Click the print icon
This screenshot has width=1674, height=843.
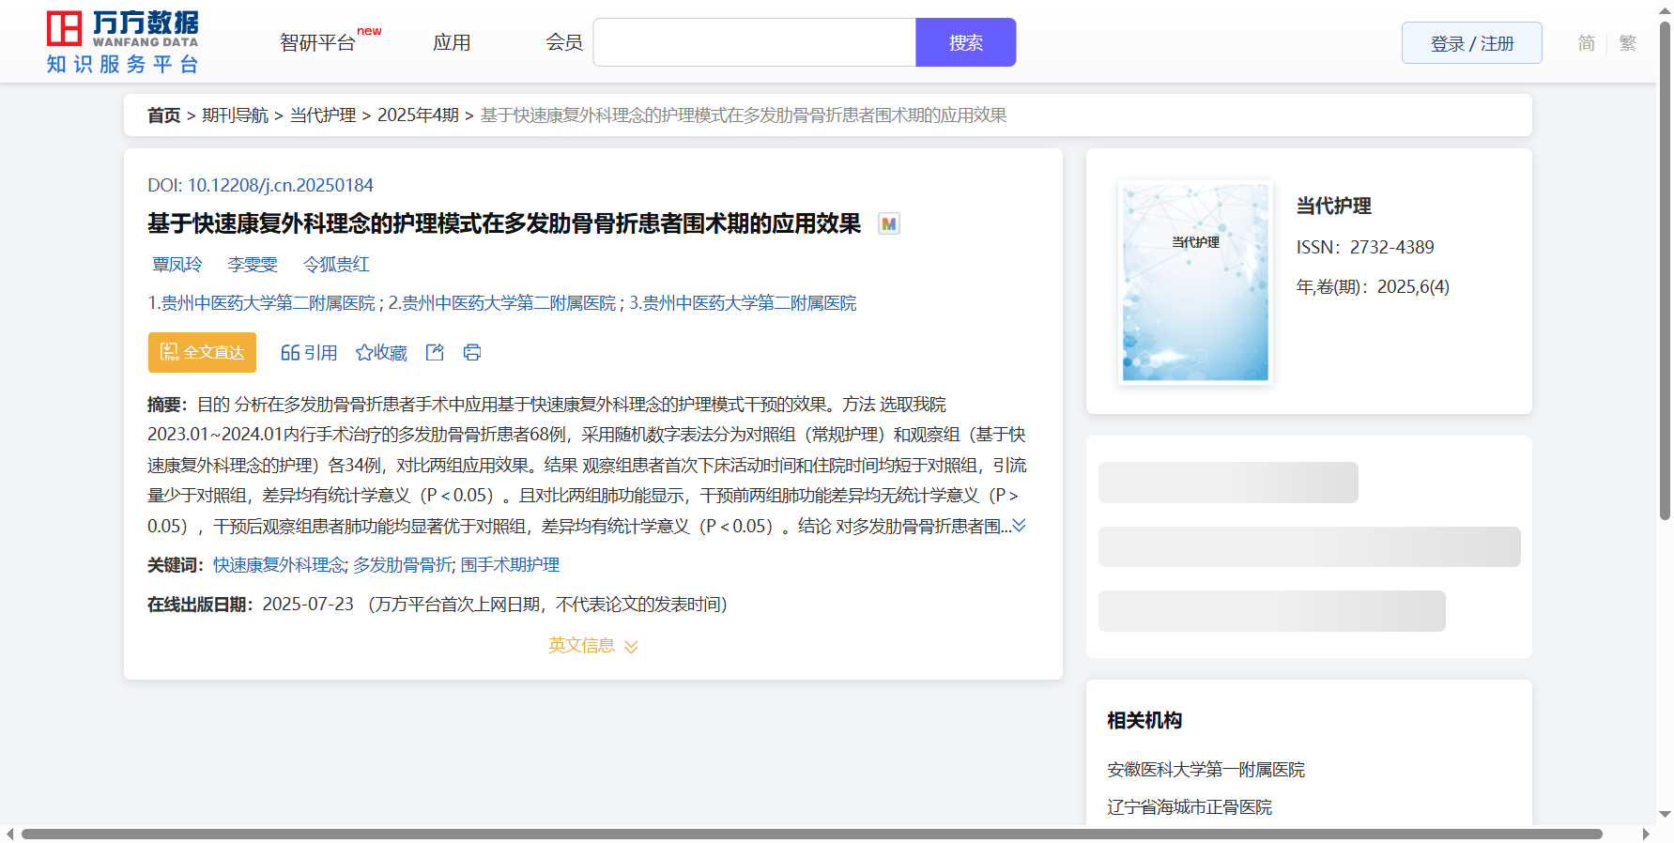(472, 352)
